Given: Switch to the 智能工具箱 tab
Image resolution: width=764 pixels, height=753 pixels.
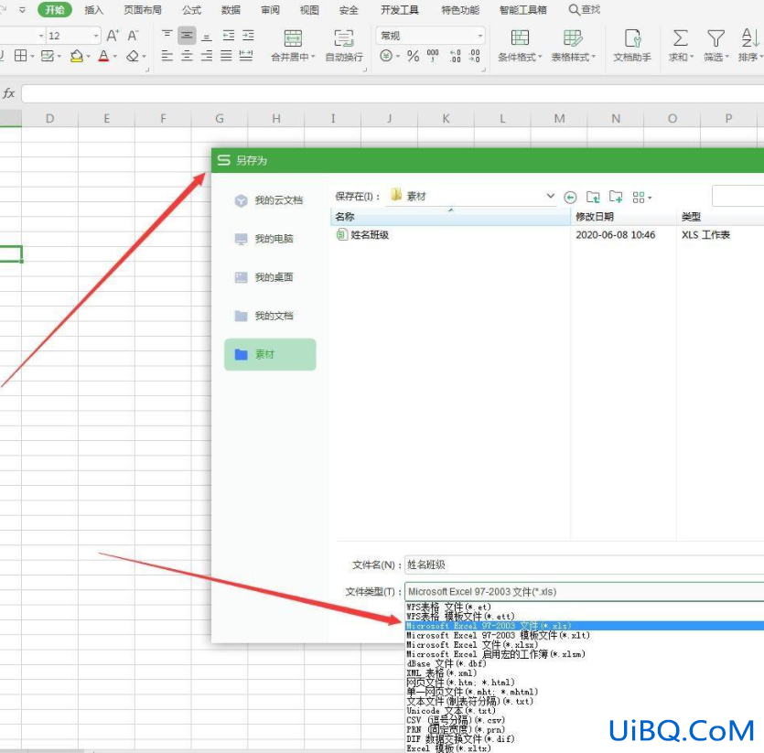Looking at the screenshot, I should (x=522, y=10).
